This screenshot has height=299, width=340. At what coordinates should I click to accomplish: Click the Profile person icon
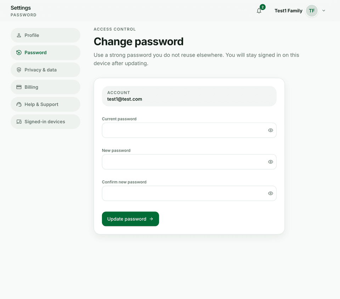tap(19, 35)
